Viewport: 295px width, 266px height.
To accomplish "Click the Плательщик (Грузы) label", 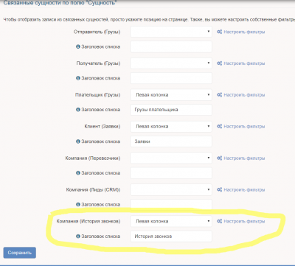I will click(98, 95).
